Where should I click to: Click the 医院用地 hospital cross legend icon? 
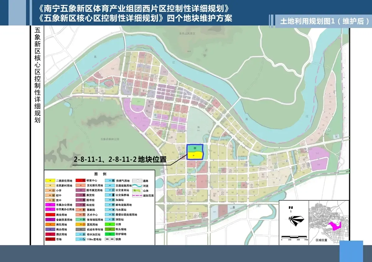click(x=84, y=224)
